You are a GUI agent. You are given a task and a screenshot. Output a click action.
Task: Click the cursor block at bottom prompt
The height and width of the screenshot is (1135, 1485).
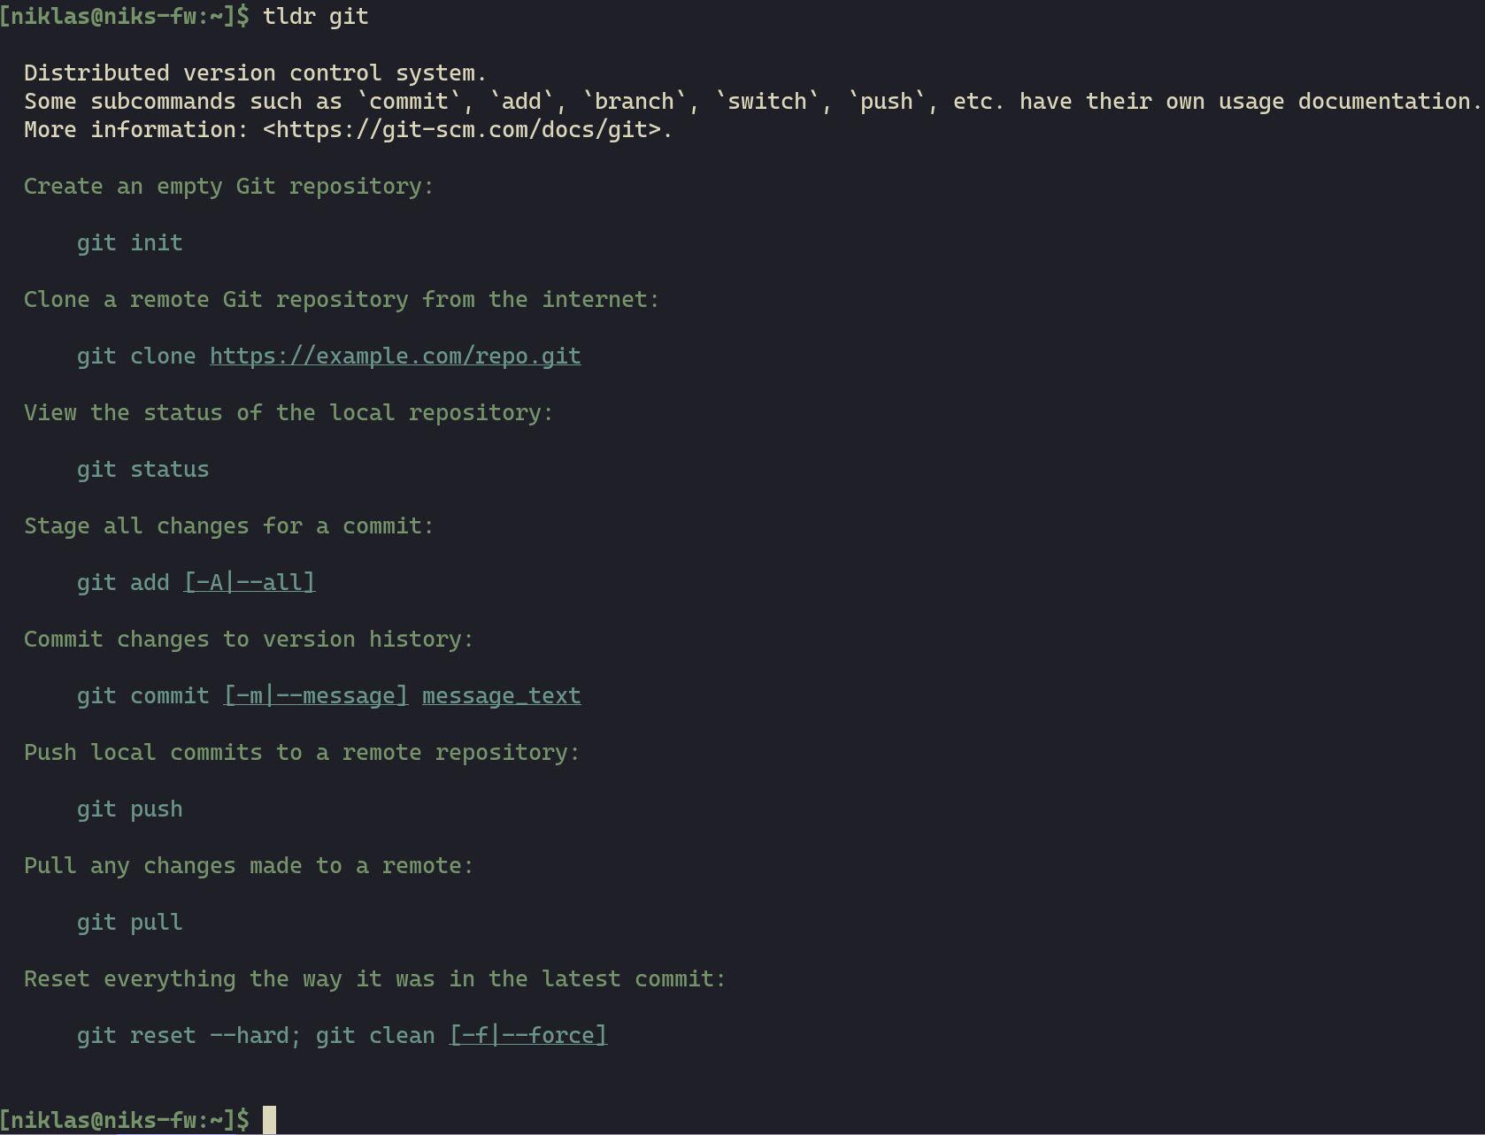pos(269,1120)
